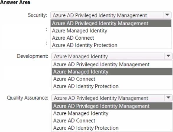The width and height of the screenshot is (173, 132).
Task: Click the Quality Assurance combo box field
Action: point(112,98)
